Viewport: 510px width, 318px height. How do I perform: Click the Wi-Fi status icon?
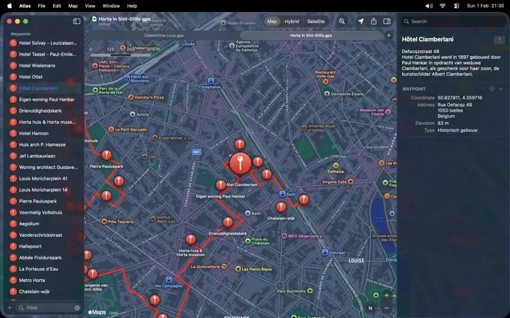click(443, 6)
